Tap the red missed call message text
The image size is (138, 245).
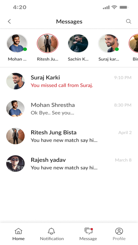point(62,85)
